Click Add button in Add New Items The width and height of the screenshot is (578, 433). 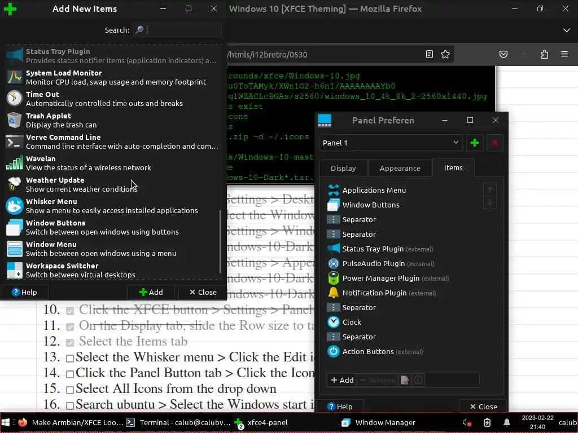pyautogui.click(x=151, y=293)
